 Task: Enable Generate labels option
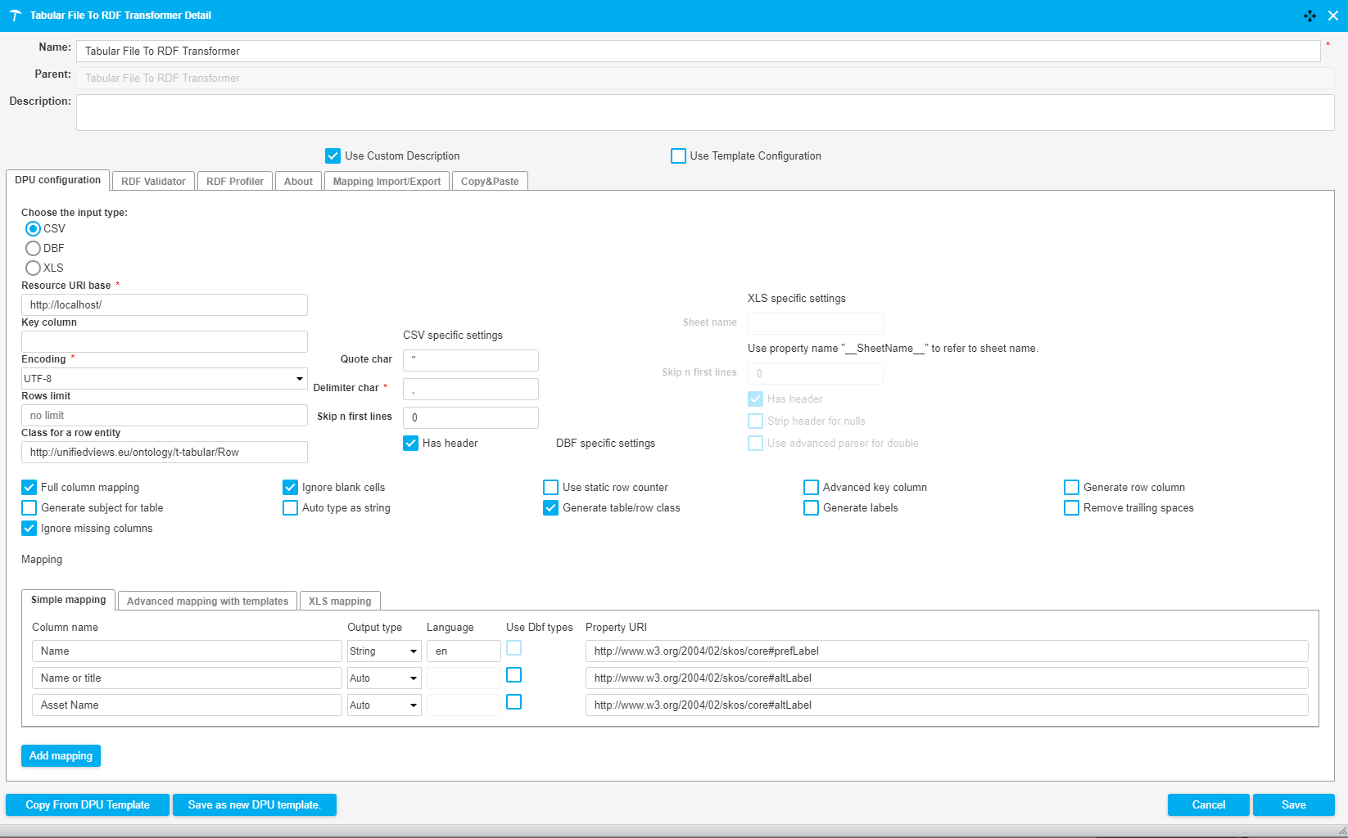click(x=811, y=507)
